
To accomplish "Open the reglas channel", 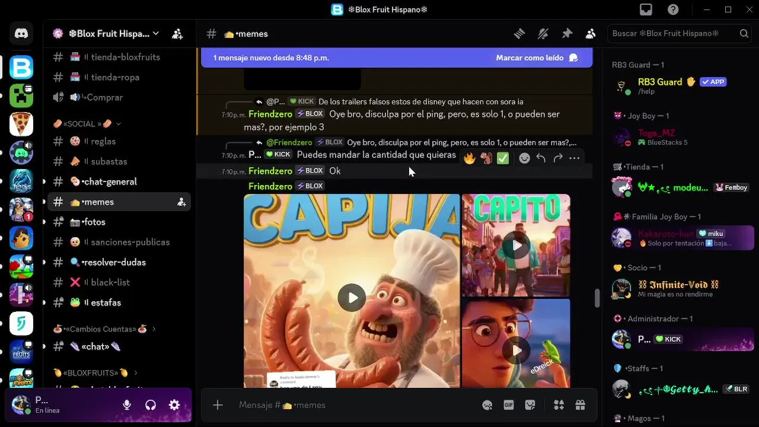I will tap(119, 141).
